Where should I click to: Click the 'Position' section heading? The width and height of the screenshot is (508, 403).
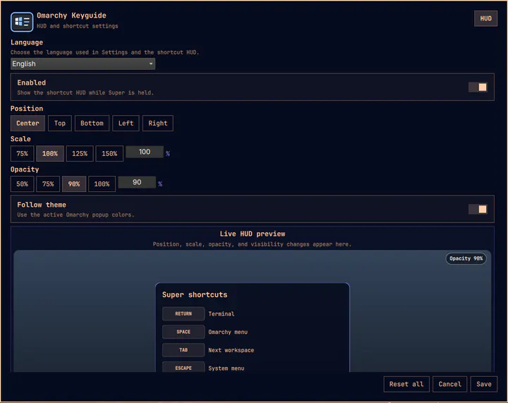click(x=27, y=109)
